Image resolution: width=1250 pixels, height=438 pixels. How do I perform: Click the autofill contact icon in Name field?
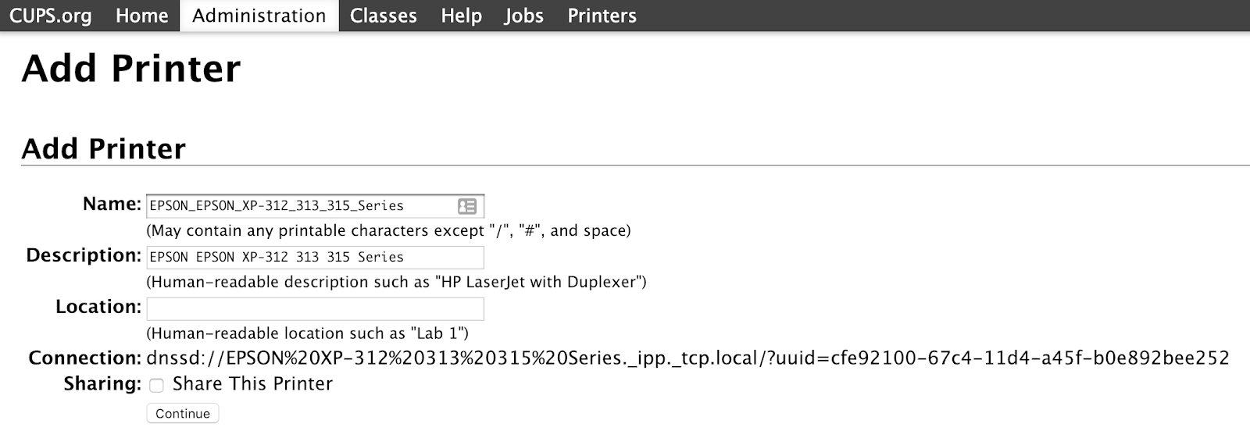(467, 206)
